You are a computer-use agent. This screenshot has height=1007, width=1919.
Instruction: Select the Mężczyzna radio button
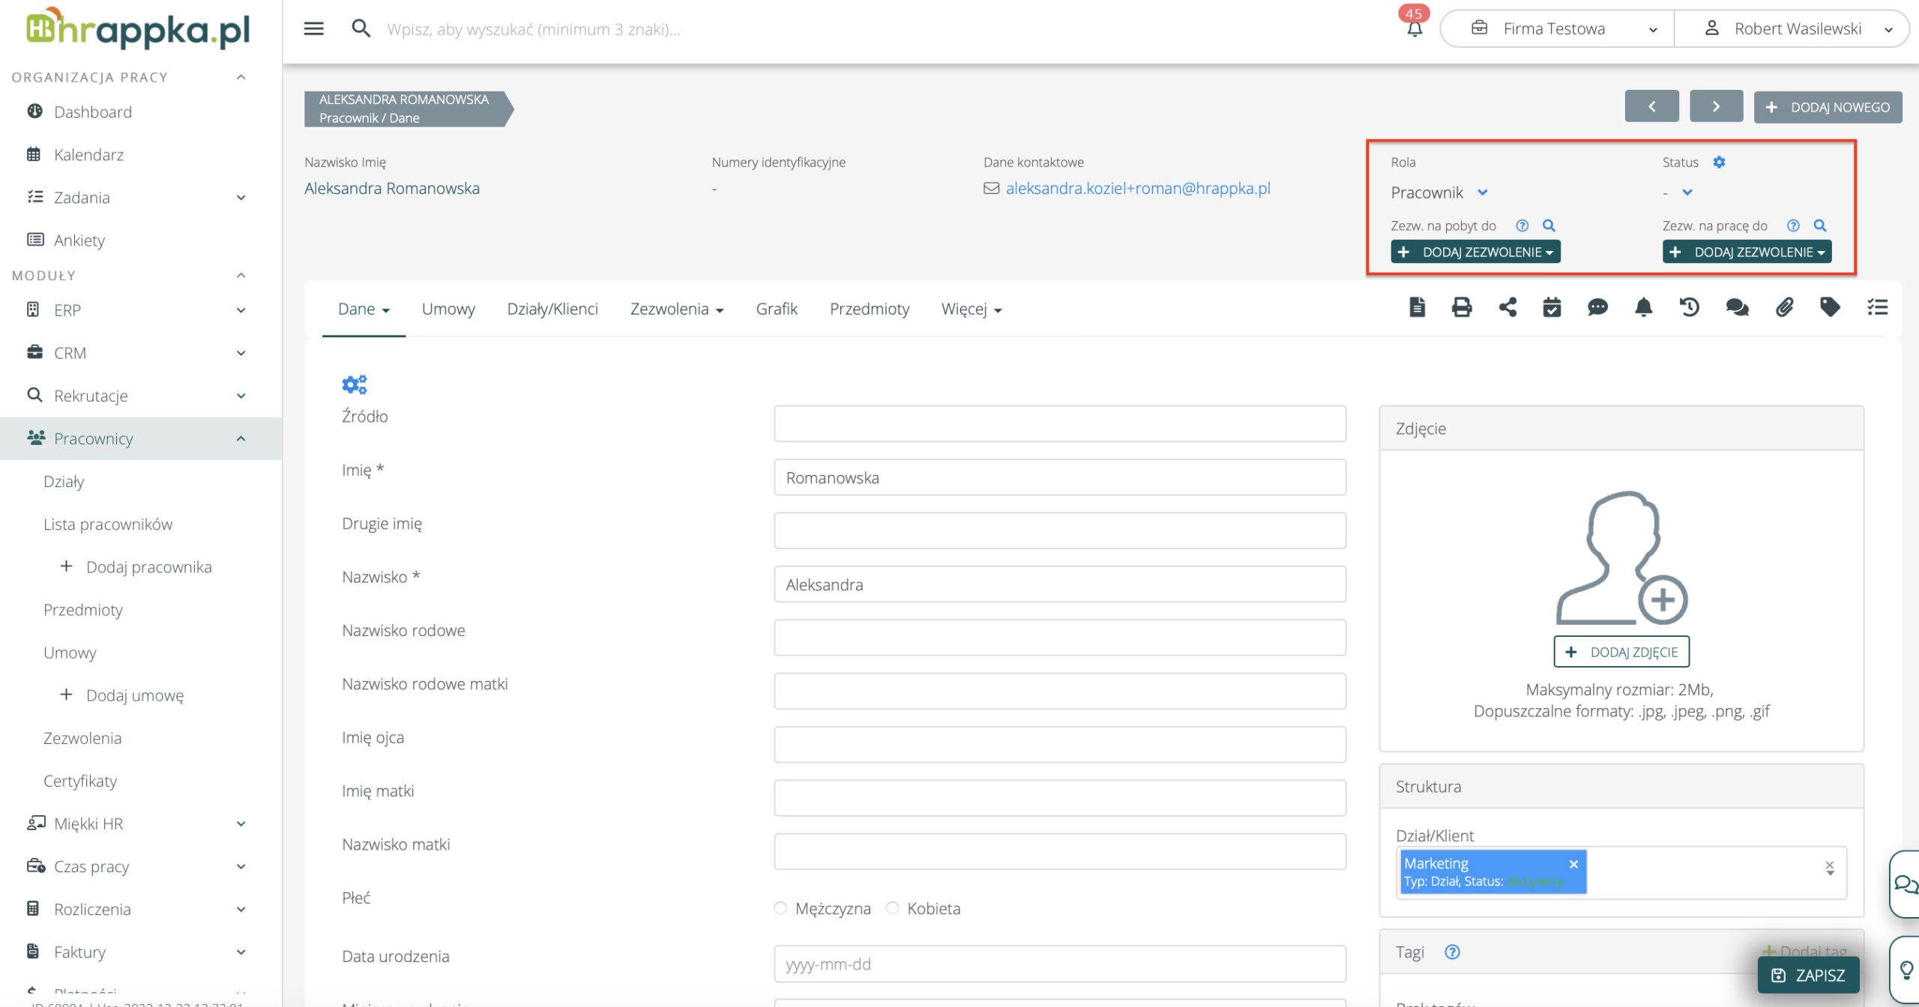780,908
